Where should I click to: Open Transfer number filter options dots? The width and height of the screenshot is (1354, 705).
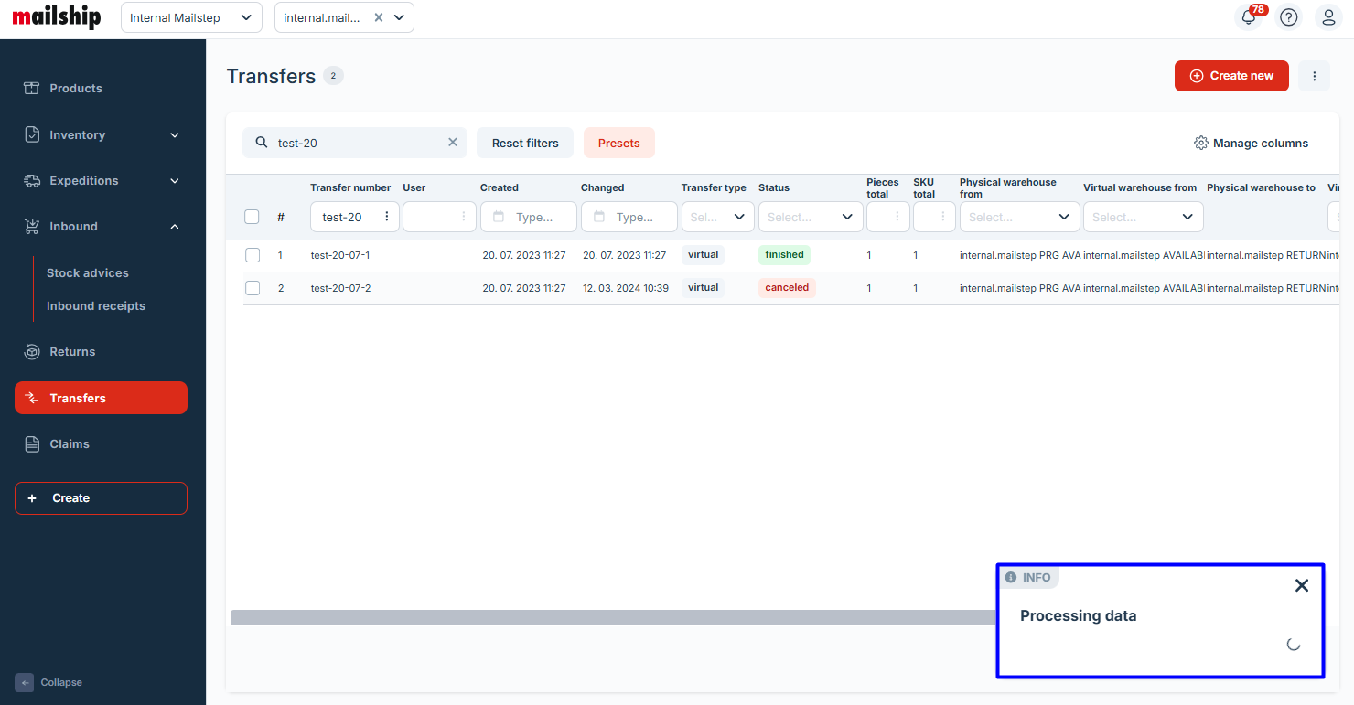(x=386, y=217)
